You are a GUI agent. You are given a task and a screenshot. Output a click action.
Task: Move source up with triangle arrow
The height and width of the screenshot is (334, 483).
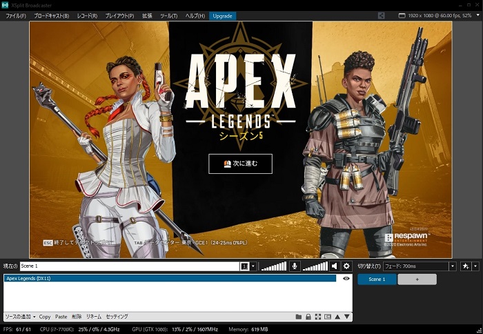click(x=337, y=317)
